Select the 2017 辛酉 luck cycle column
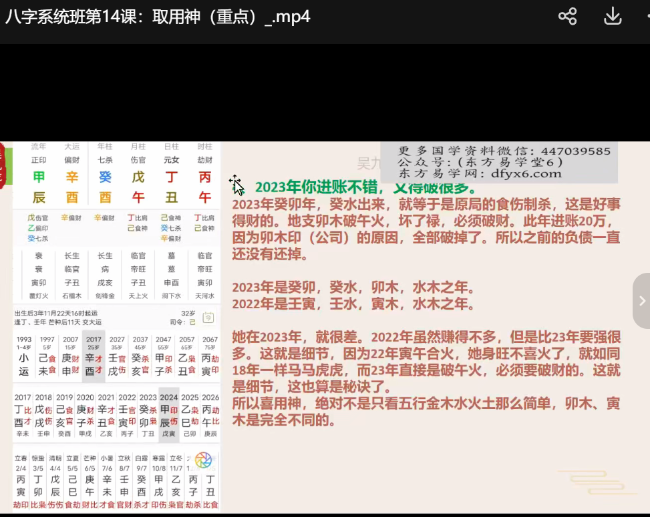The width and height of the screenshot is (650, 517). pyautogui.click(x=94, y=357)
